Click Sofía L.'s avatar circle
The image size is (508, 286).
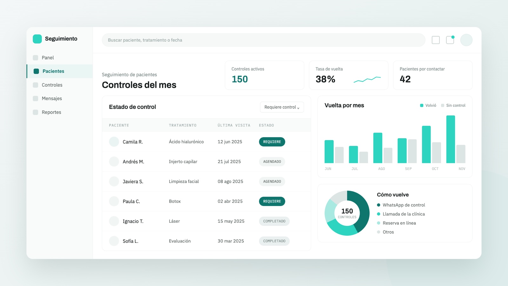(114, 241)
